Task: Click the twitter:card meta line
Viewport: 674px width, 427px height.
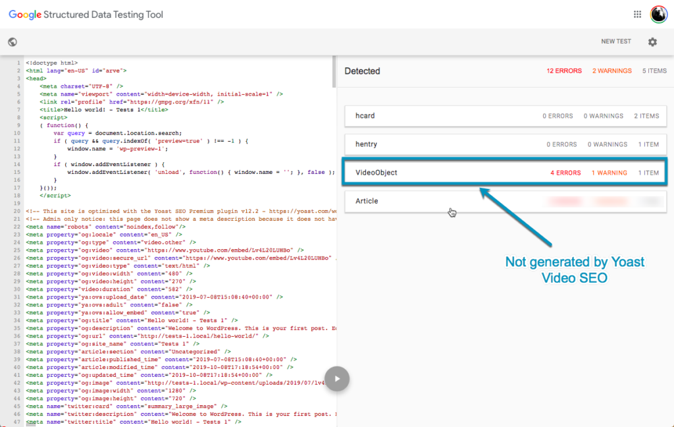Action: 126,407
